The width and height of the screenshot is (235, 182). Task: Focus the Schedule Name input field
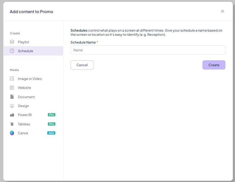(x=148, y=50)
